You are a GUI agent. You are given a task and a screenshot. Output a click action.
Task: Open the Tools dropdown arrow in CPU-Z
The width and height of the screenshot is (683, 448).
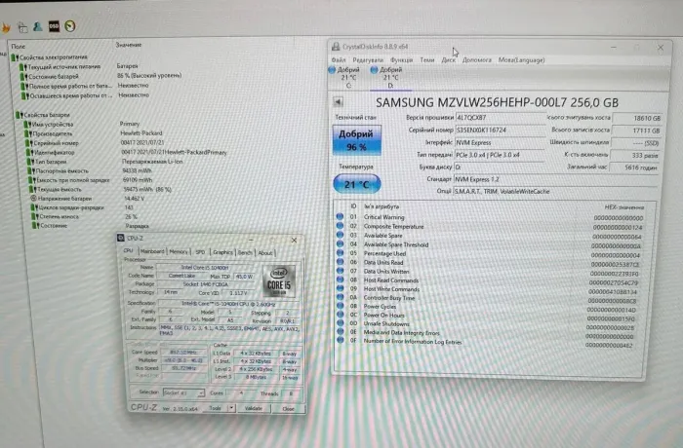coord(230,408)
